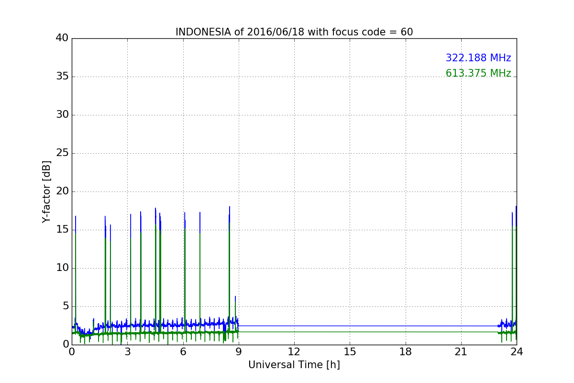The image size is (574, 383).
Task: Click the x-axis tick label 21
Action: point(461,352)
